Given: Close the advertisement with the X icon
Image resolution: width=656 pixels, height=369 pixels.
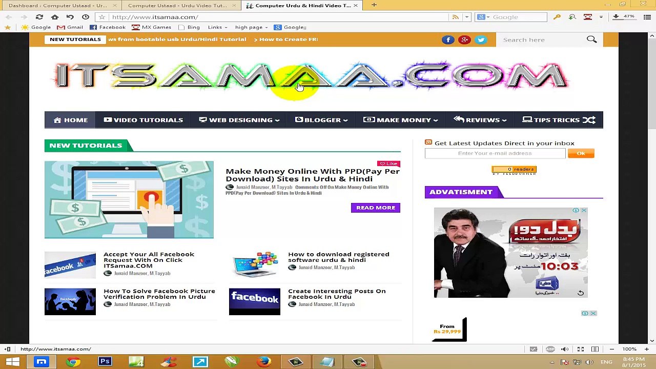Looking at the screenshot, I should coord(583,211).
